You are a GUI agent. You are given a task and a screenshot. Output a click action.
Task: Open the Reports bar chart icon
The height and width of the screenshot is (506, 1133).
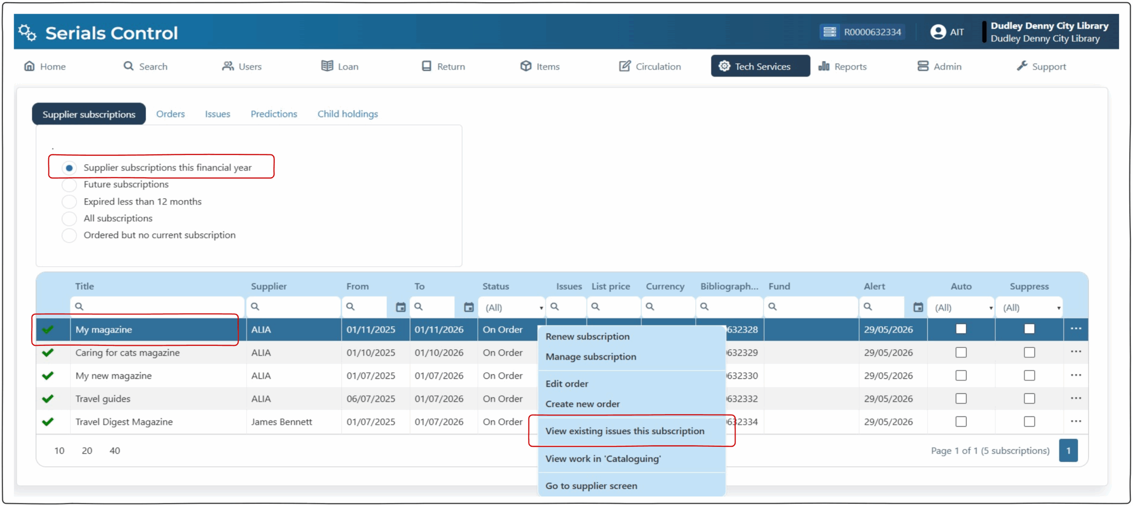823,66
